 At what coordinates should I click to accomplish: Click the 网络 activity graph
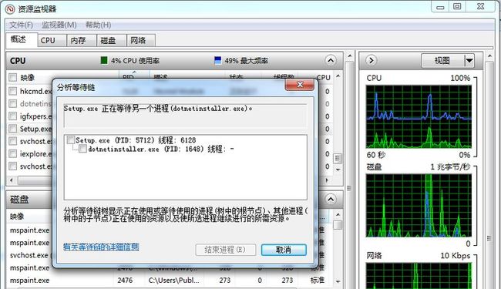tap(419, 276)
